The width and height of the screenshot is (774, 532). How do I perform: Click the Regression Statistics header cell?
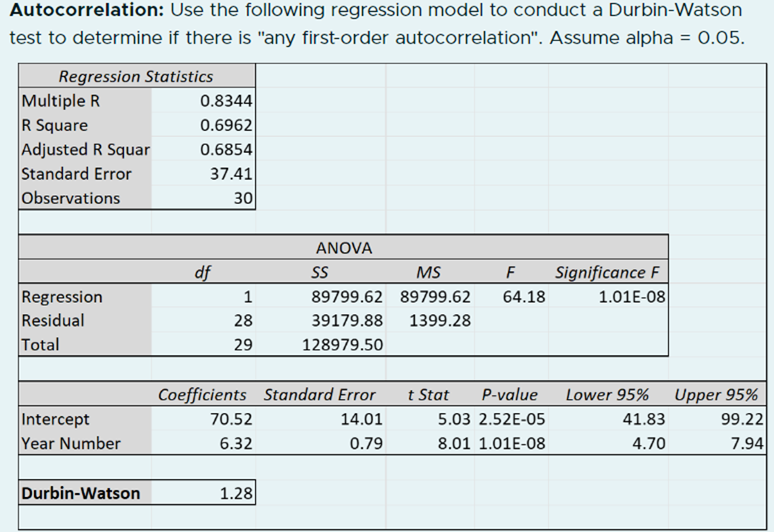(135, 76)
